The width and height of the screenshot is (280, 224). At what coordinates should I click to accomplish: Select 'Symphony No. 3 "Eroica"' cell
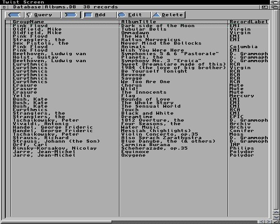coord(161,61)
